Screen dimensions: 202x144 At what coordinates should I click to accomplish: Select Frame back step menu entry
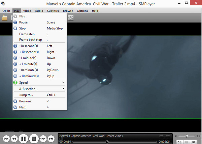(40, 40)
